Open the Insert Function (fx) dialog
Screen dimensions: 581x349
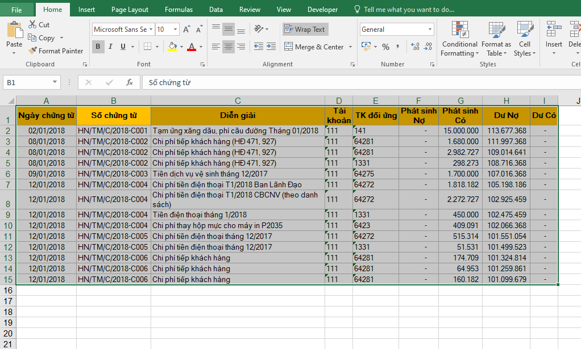pos(130,82)
